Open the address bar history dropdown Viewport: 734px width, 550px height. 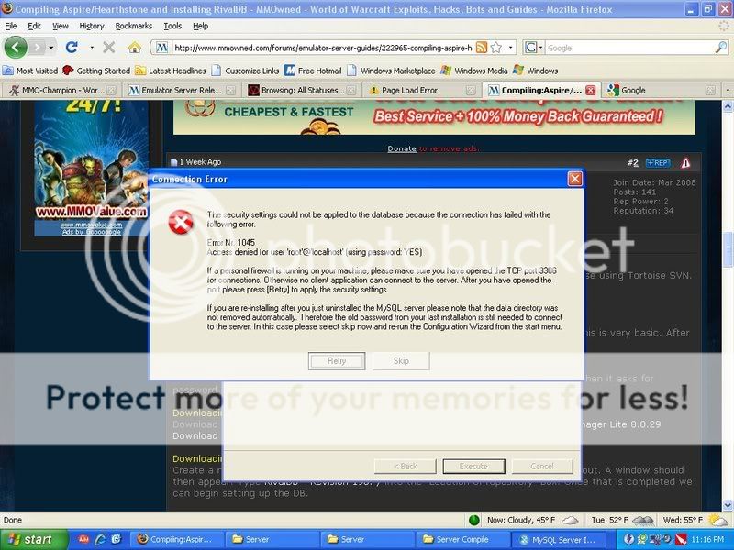pos(511,48)
